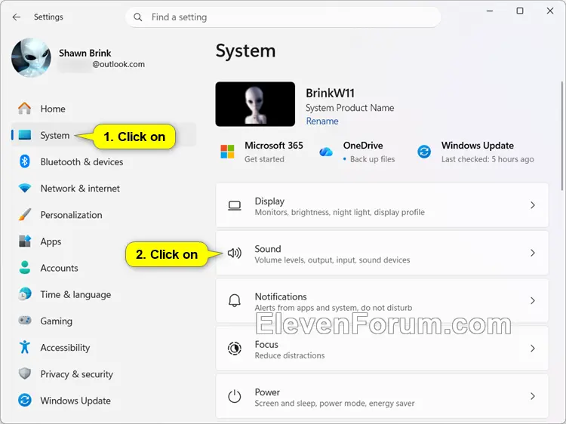This screenshot has width=566, height=424.
Task: Go to Network & internet
Action: click(x=103, y=189)
